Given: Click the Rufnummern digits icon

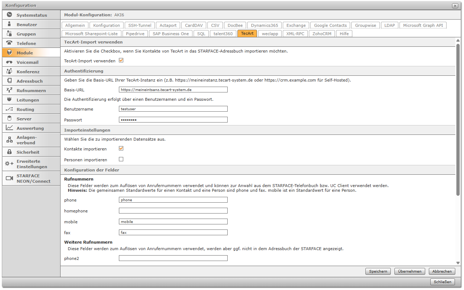Looking at the screenshot, I should (x=9, y=90).
